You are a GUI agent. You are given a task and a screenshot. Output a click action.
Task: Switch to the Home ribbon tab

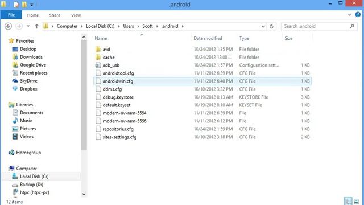(x=33, y=15)
